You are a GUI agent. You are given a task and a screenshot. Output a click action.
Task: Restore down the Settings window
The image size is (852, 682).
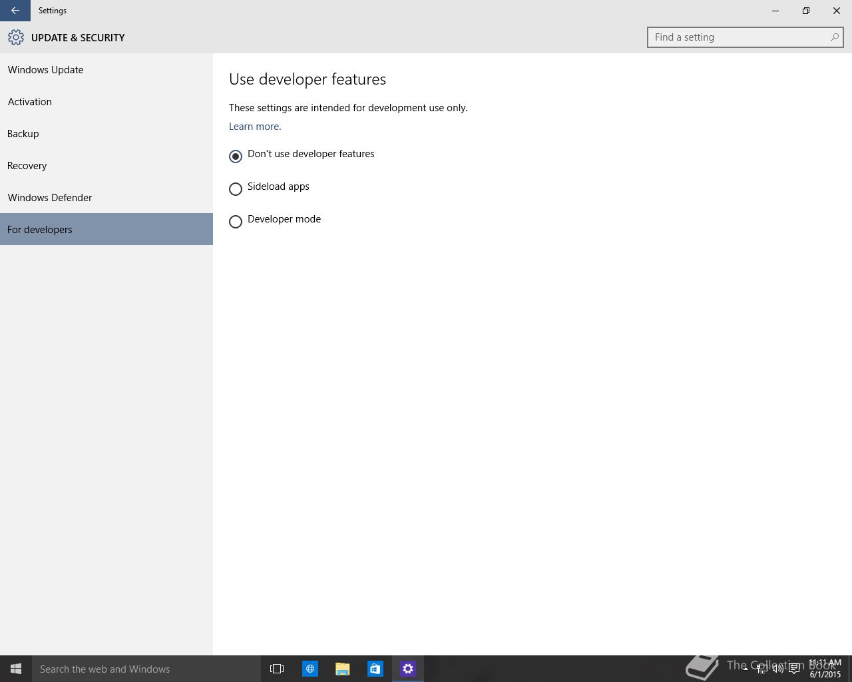coord(806,11)
